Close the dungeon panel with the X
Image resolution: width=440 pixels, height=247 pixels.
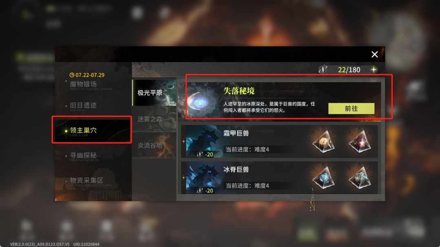374,55
